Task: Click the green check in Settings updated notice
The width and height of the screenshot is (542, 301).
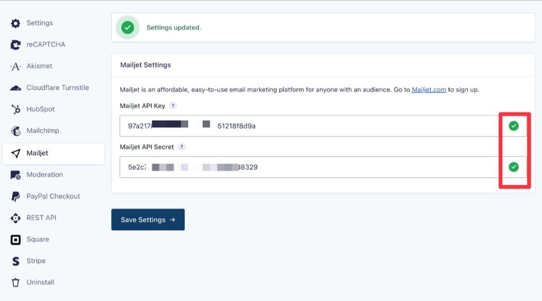Action: click(x=128, y=27)
